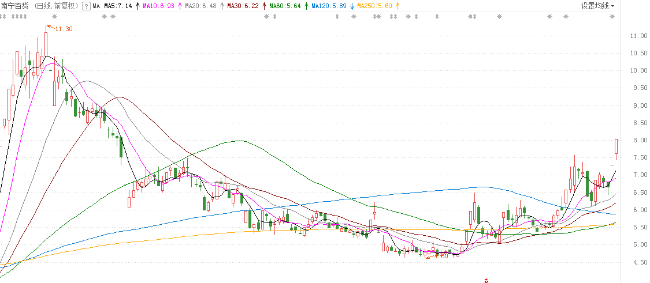Click the blue MA120:5.89 label

329,6
